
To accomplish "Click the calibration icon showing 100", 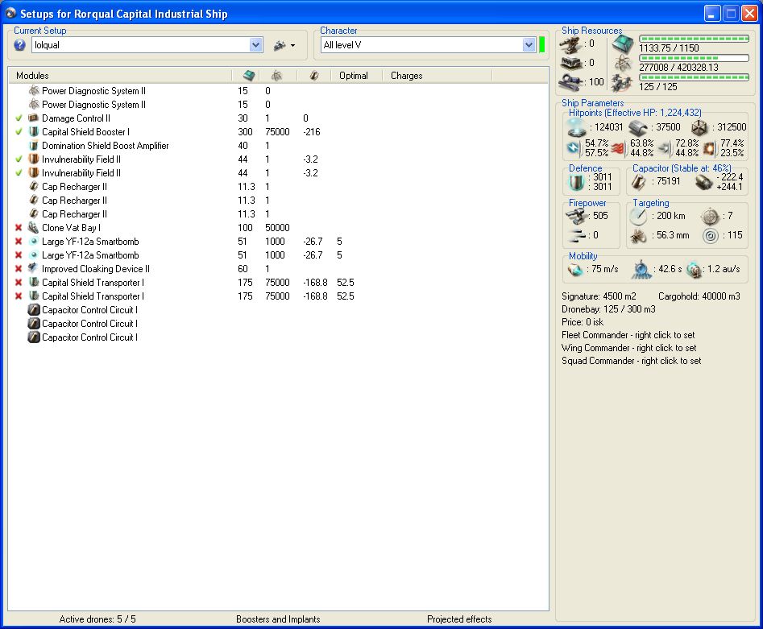I will [x=570, y=81].
